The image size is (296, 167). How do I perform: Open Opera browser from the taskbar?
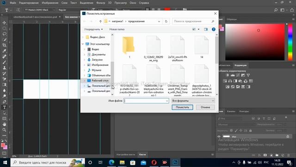pos(154,162)
